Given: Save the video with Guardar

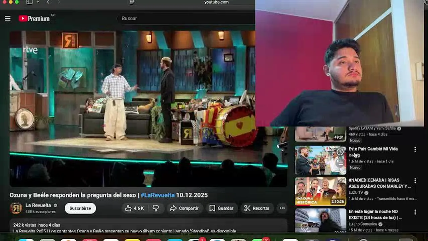Looking at the screenshot, I should (221, 208).
